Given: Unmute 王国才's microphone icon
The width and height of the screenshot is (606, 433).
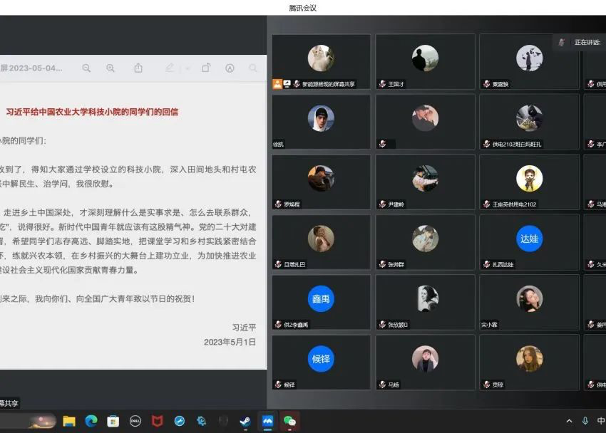Looking at the screenshot, I should [x=382, y=83].
